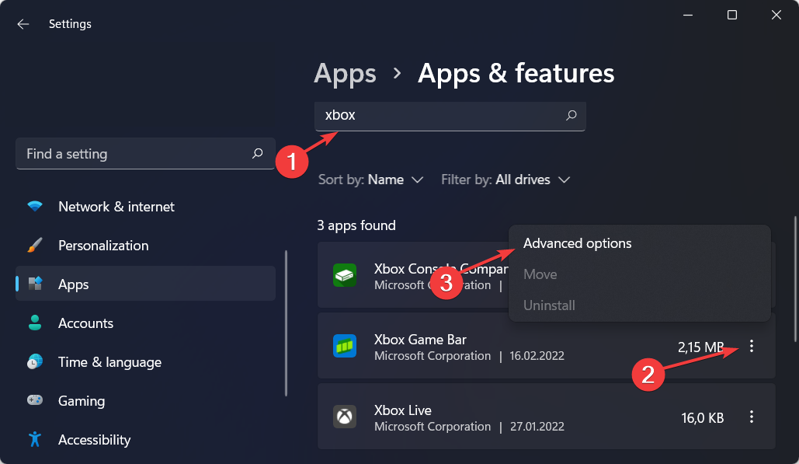Click the Personalization paintbrush icon
This screenshot has height=464, width=799.
[35, 246]
